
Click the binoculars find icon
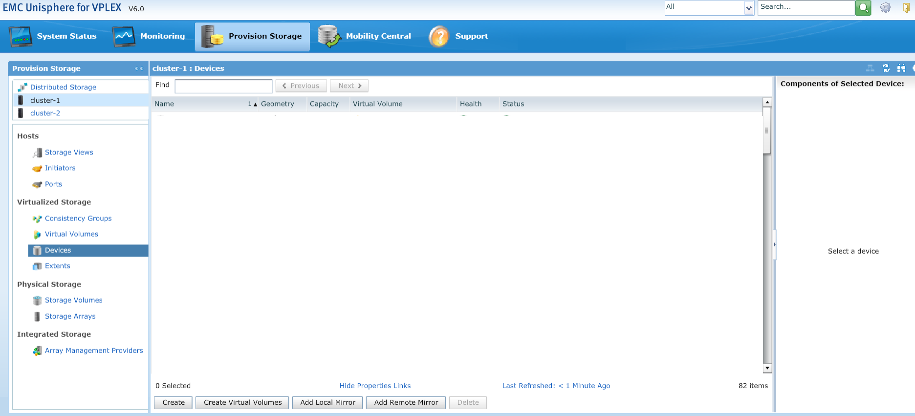[901, 68]
